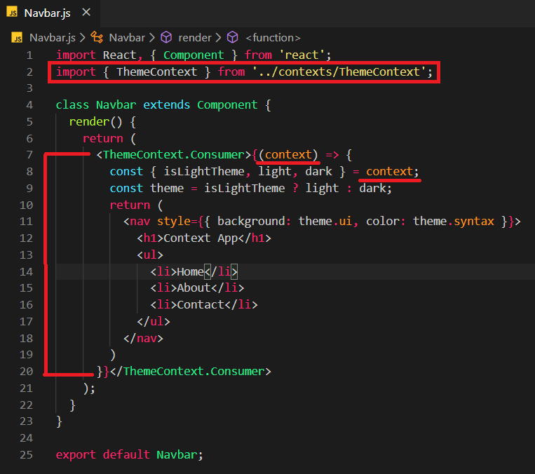Open the render breadcrumb item

(x=194, y=38)
